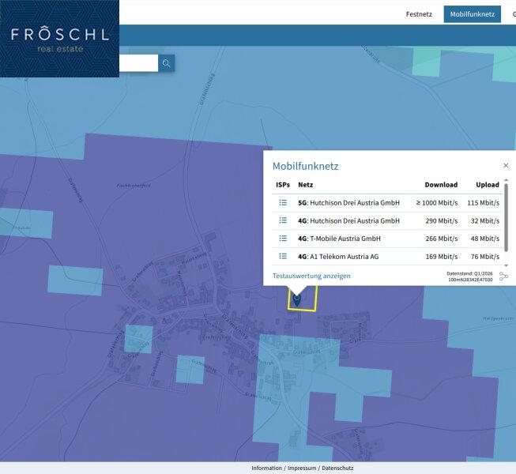Click '76 Mbit/s' upload value

(485, 256)
